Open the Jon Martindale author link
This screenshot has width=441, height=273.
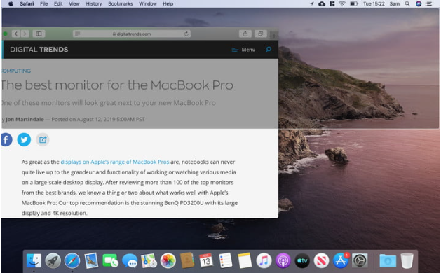pyautogui.click(x=25, y=120)
